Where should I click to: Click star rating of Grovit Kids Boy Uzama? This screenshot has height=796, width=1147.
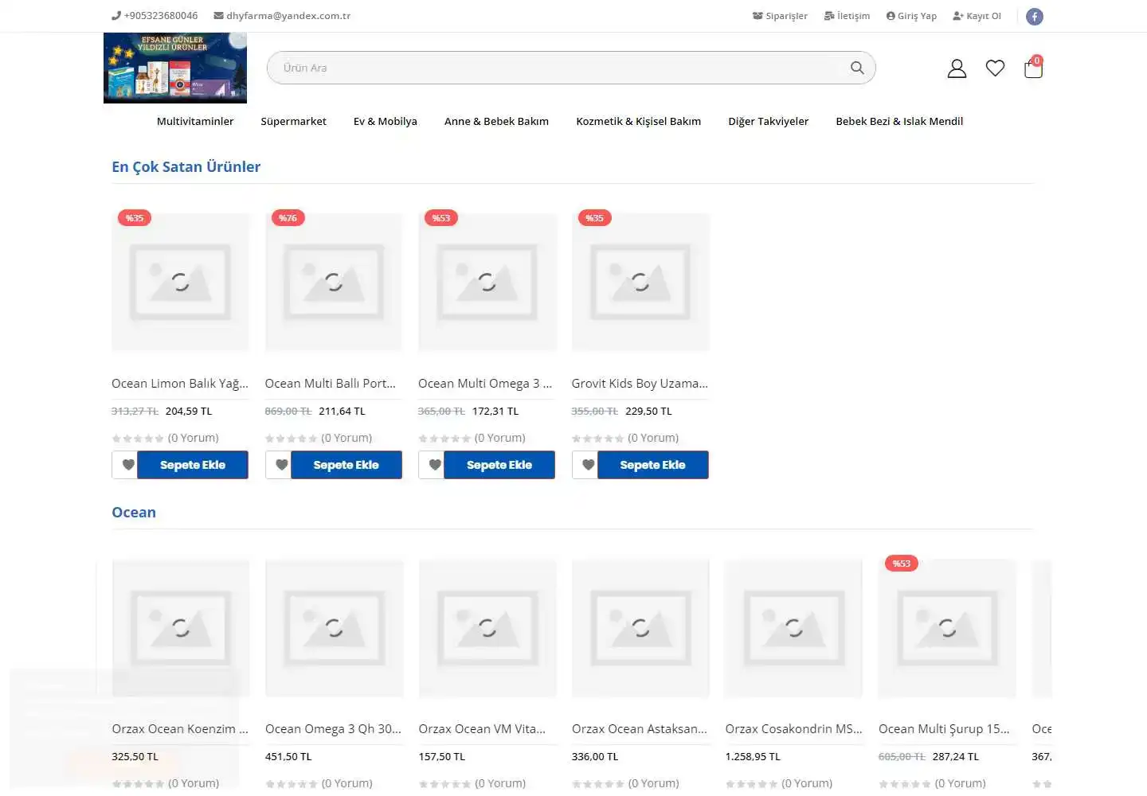click(597, 439)
